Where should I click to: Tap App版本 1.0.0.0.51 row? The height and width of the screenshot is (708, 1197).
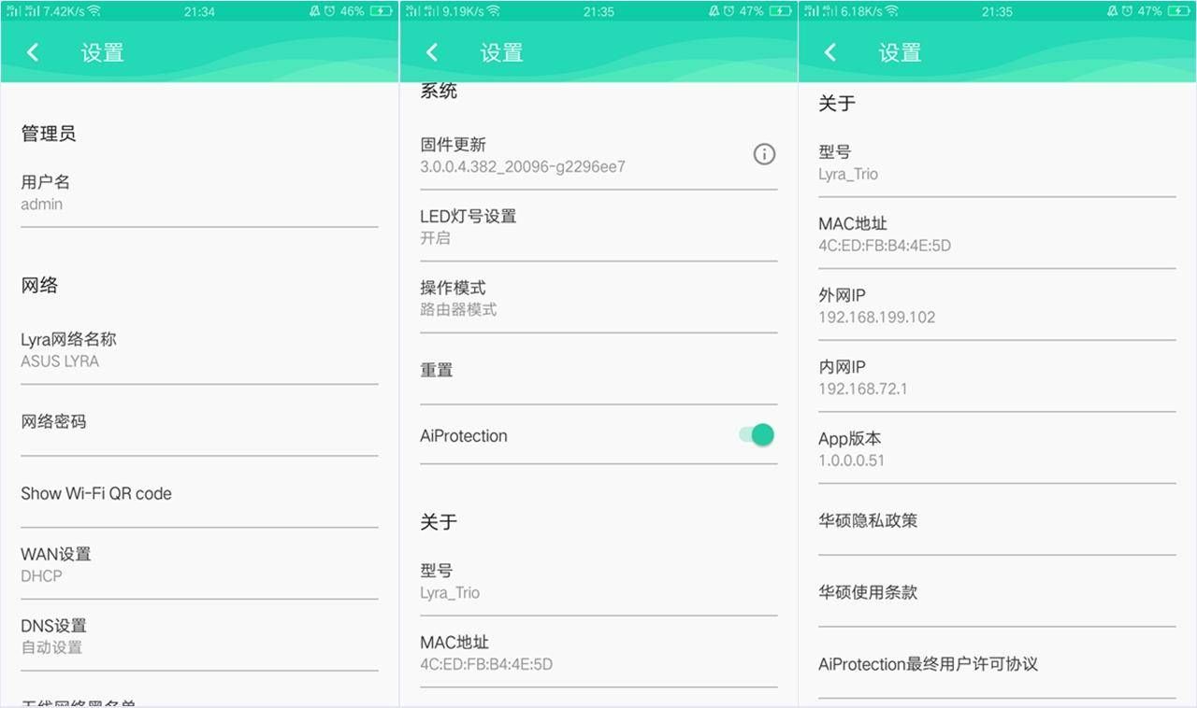coord(997,449)
